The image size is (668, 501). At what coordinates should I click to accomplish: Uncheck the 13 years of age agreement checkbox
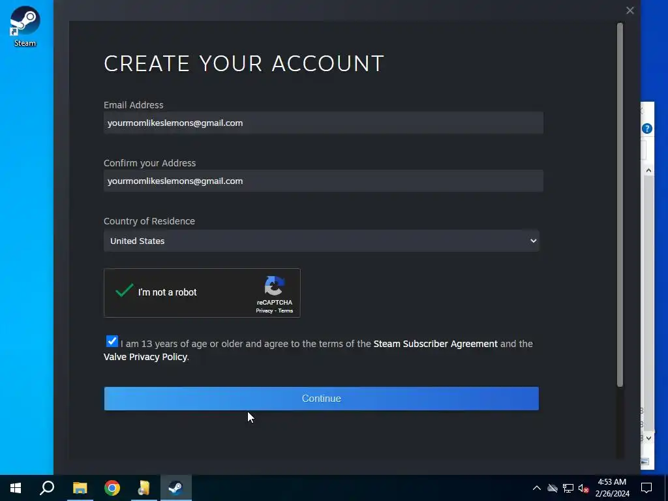(x=112, y=341)
